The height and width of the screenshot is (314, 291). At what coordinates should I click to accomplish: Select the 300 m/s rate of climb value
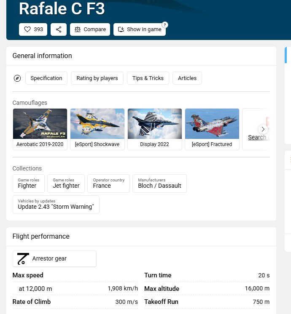(x=127, y=302)
